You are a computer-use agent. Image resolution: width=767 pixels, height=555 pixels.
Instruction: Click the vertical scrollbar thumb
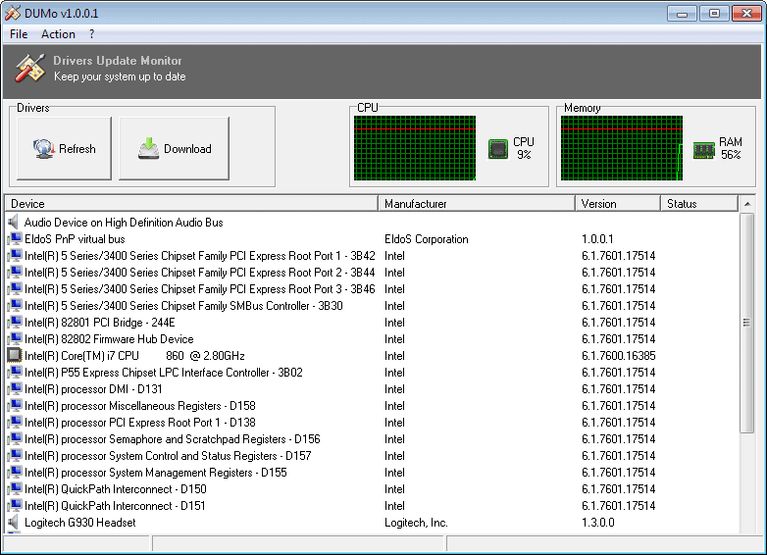746,324
